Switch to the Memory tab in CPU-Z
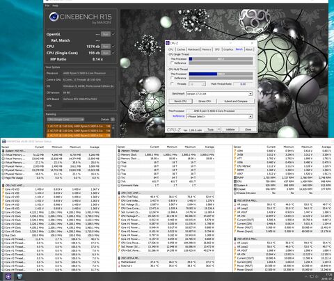The width and height of the screenshot is (334, 281). point(207,49)
